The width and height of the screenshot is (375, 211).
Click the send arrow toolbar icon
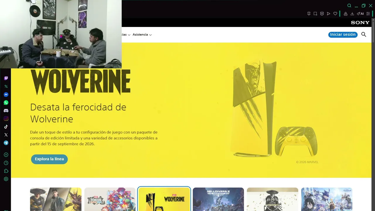click(328, 14)
